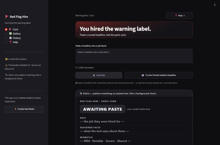The width and height of the screenshot is (220, 145).
Task: Click the clock icon next to History
Action: click(x=10, y=38)
